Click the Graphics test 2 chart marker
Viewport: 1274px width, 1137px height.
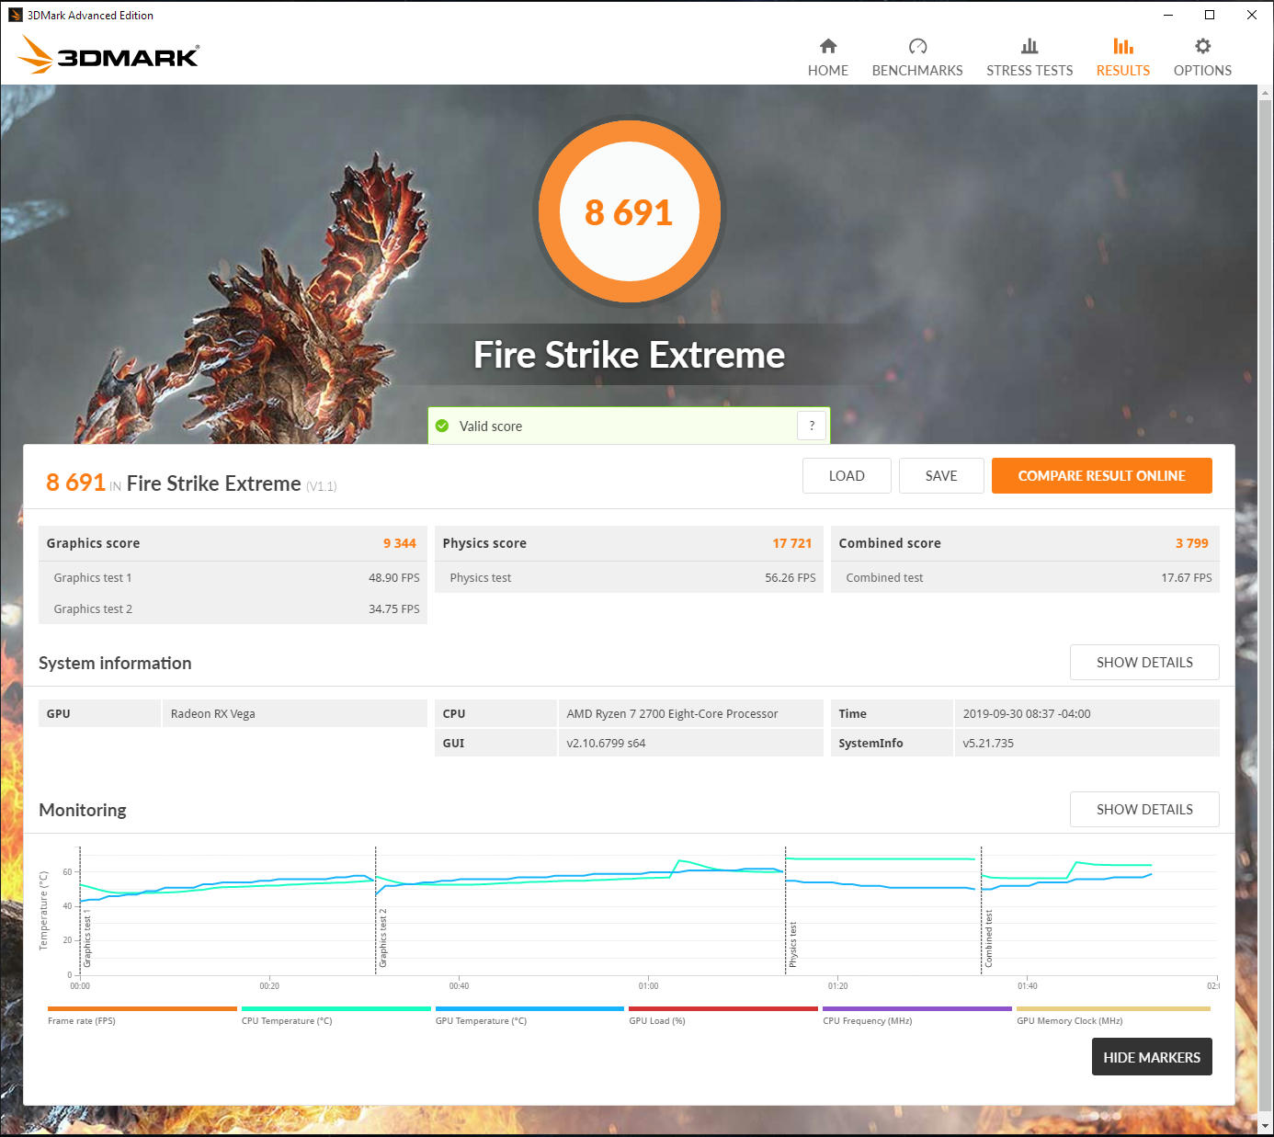click(383, 938)
